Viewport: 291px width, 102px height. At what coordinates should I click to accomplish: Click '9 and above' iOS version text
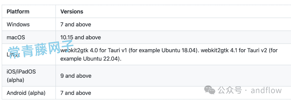[x=76, y=76]
